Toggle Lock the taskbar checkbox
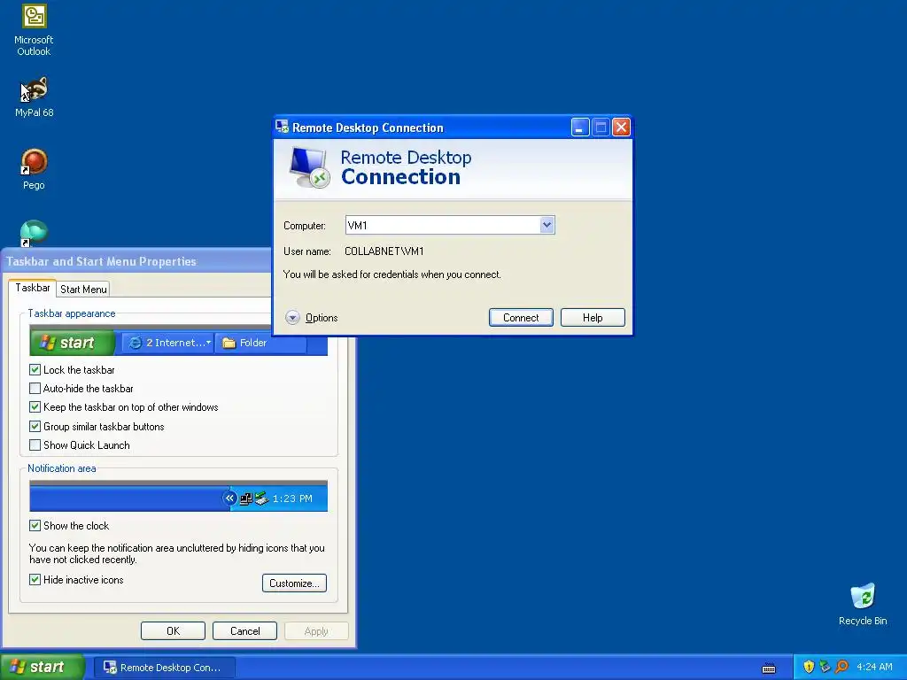This screenshot has height=680, width=907. pos(35,369)
